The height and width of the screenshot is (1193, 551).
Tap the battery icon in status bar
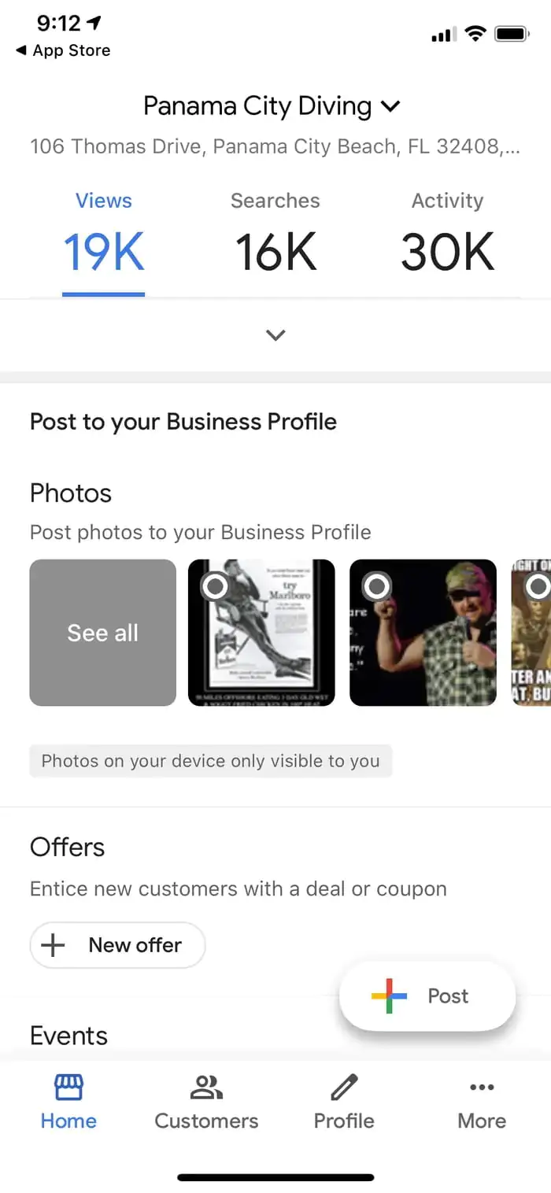pyautogui.click(x=513, y=34)
